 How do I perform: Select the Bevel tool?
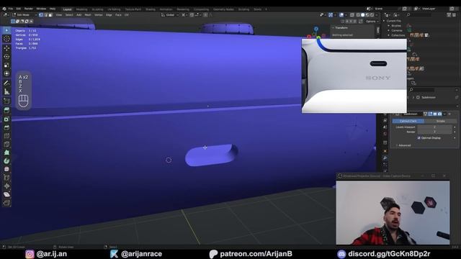(6, 127)
